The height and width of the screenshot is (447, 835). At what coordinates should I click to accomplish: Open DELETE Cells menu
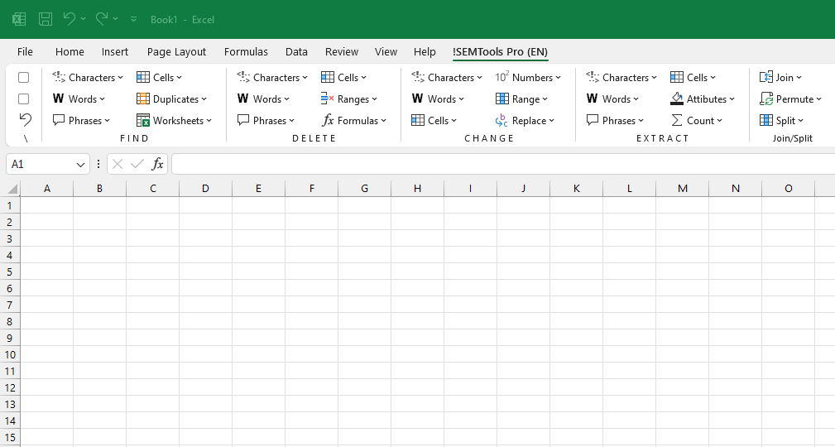pos(344,77)
